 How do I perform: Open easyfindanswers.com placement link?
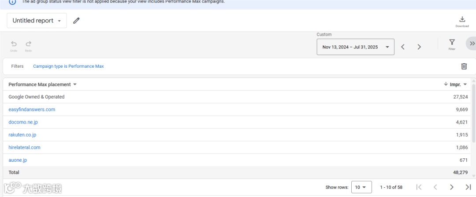[32, 109]
